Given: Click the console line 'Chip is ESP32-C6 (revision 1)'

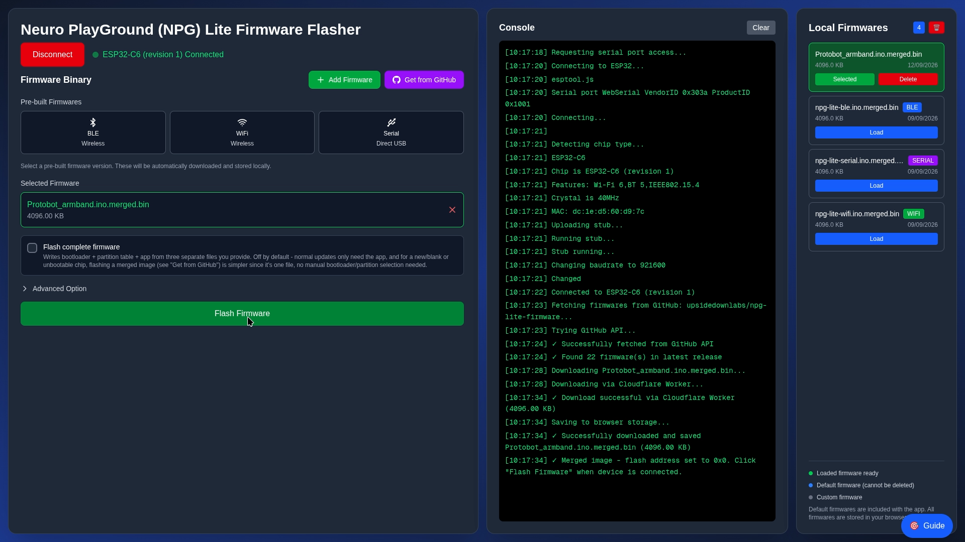Looking at the screenshot, I should click(590, 172).
